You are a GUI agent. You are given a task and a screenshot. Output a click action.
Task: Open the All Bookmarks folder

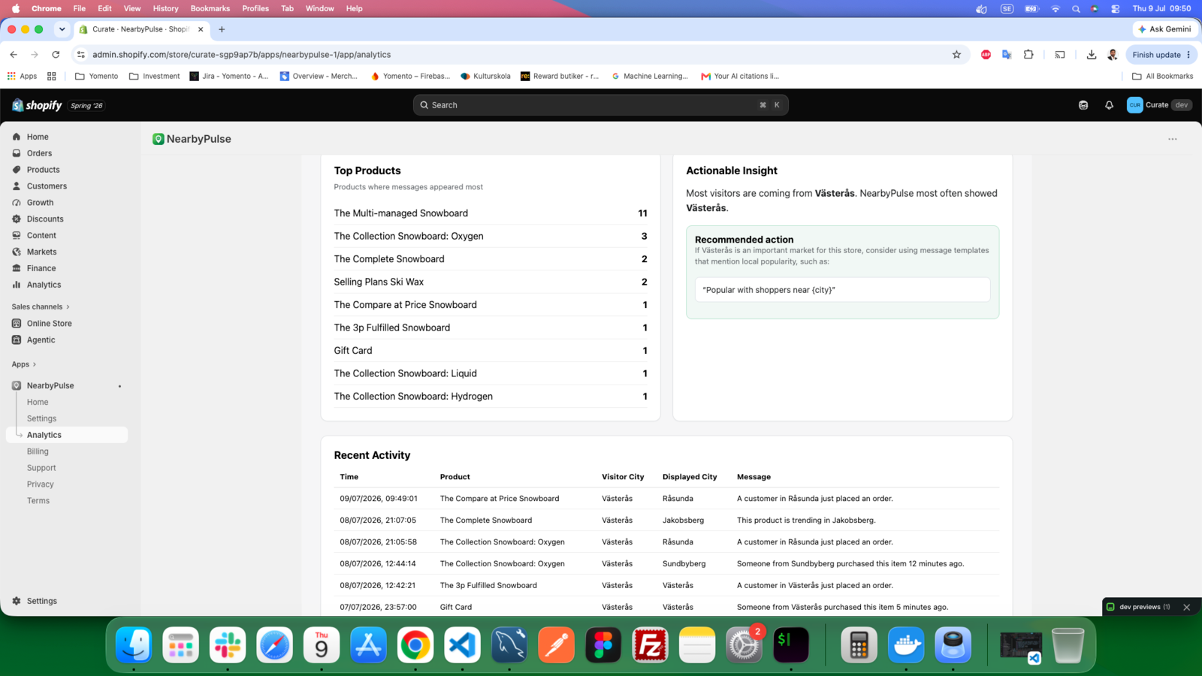tap(1162, 76)
